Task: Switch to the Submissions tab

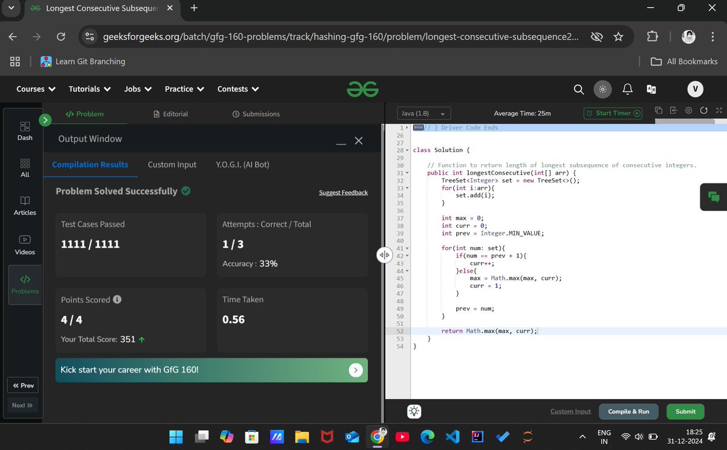Action: pyautogui.click(x=256, y=114)
